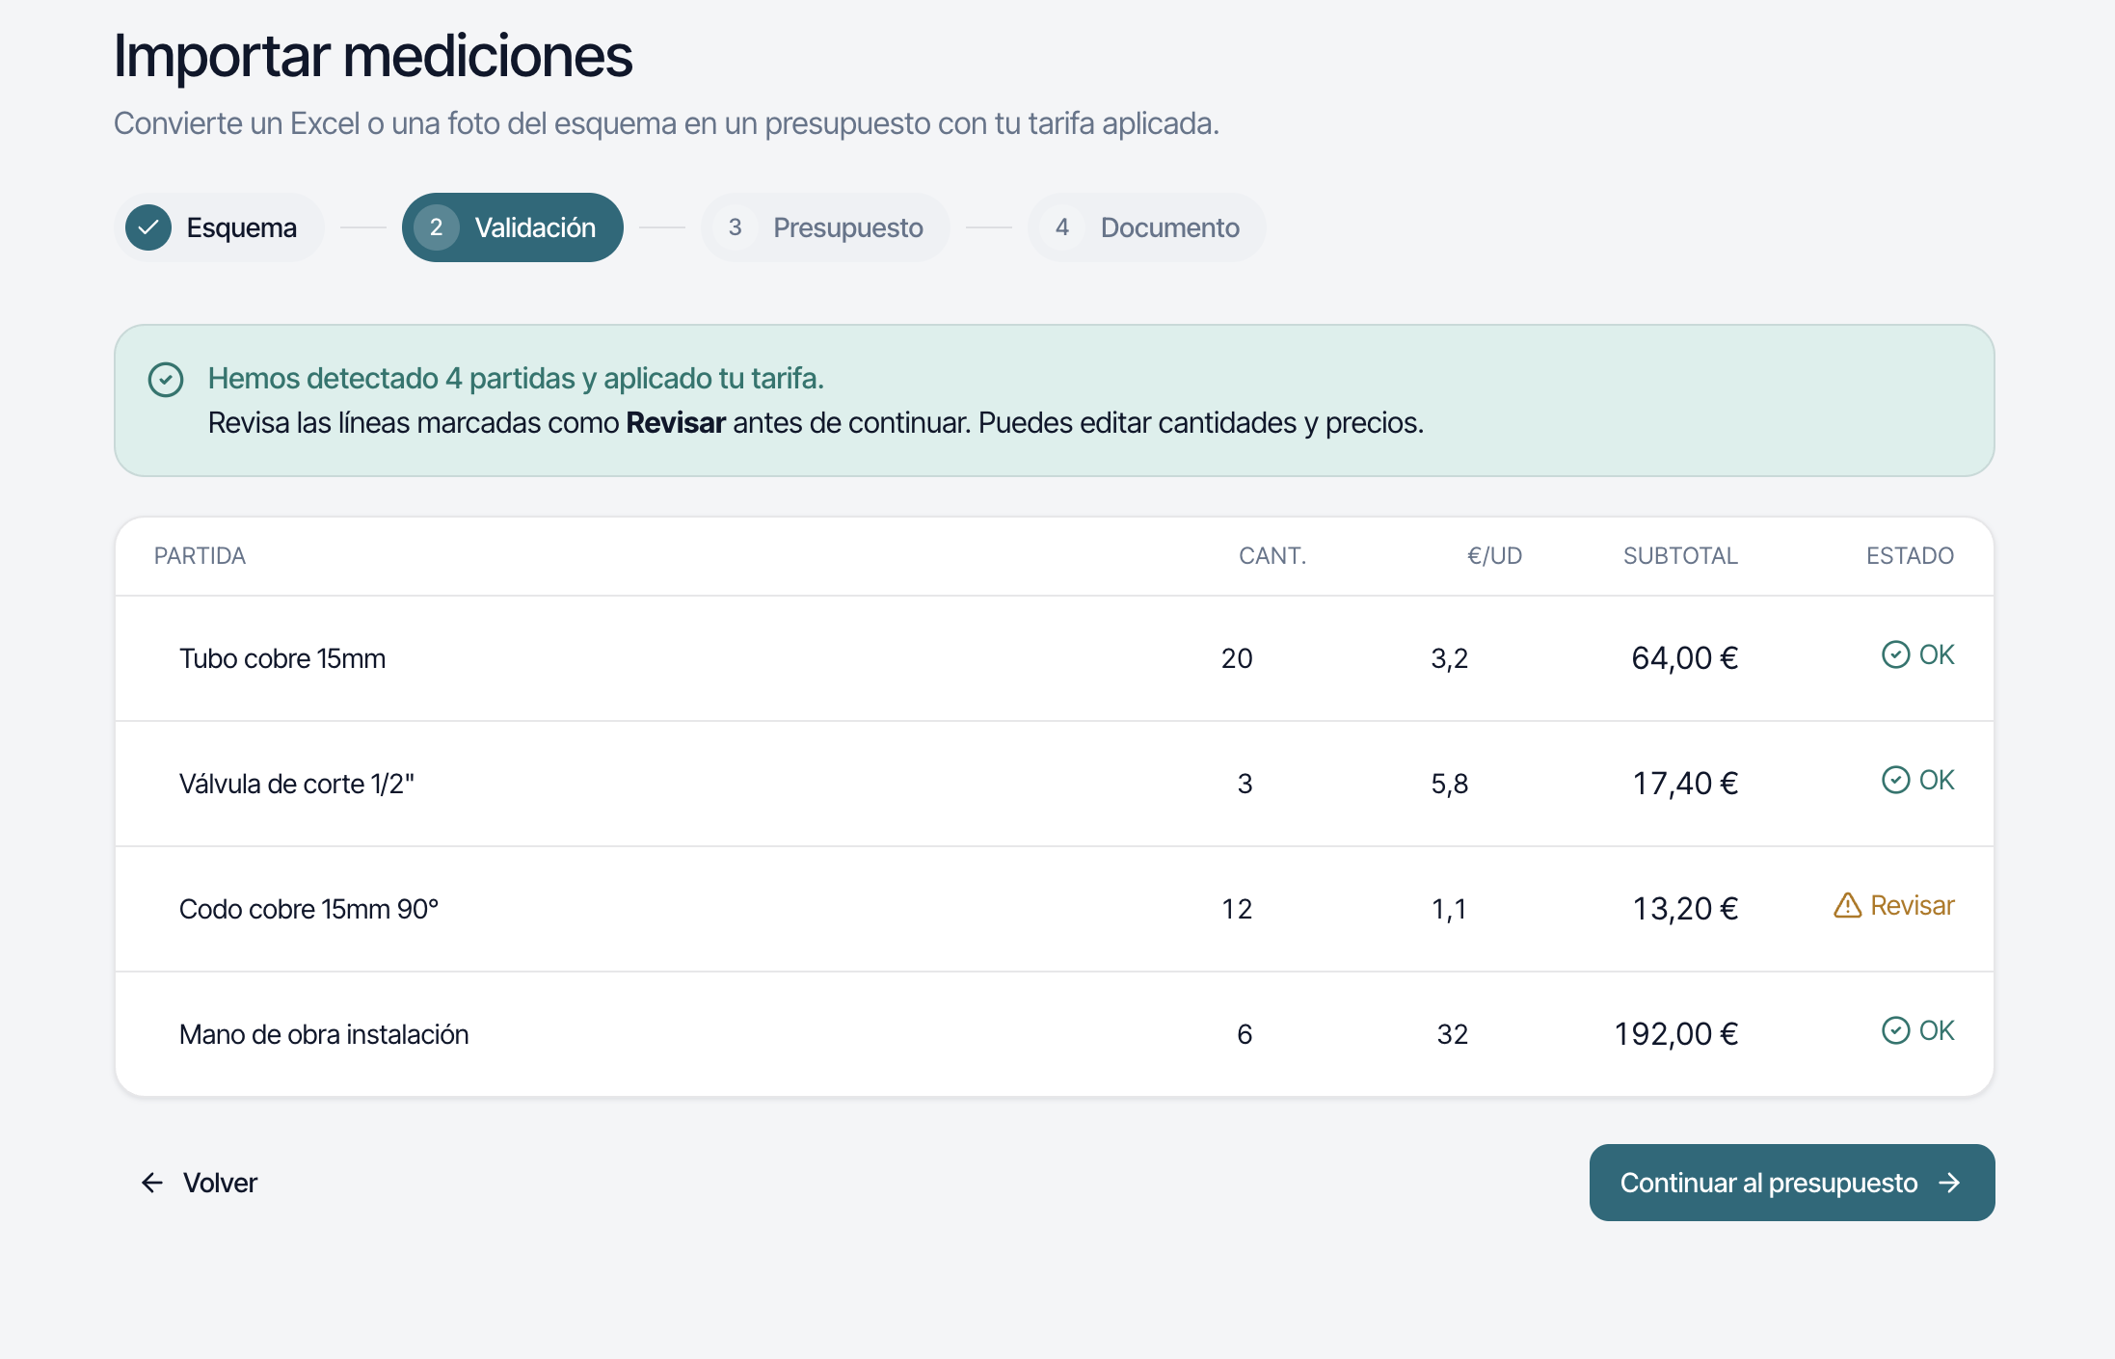Click the OK check icon for Mano de obra
This screenshot has height=1359, width=2115.
click(x=1895, y=1031)
